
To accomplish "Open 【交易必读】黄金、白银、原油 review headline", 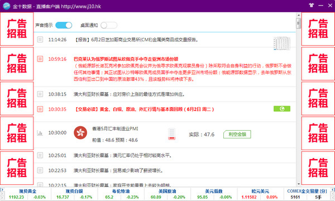I will [x=144, y=109].
